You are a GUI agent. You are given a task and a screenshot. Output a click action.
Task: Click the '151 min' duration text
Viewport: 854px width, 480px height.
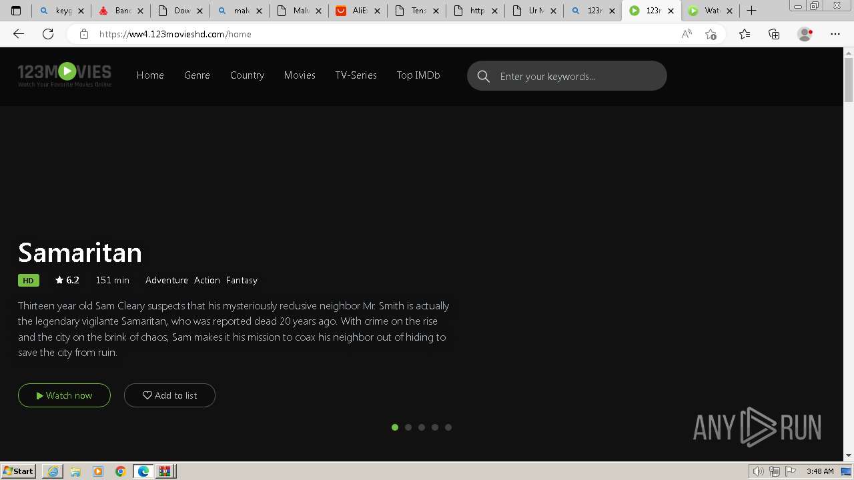tap(112, 280)
